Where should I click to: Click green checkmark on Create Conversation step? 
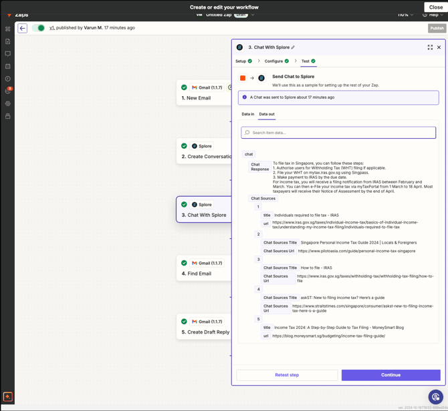pyautogui.click(x=184, y=146)
